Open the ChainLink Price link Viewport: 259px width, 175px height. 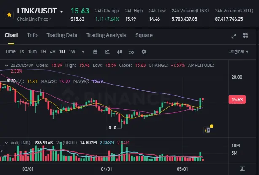point(34,19)
